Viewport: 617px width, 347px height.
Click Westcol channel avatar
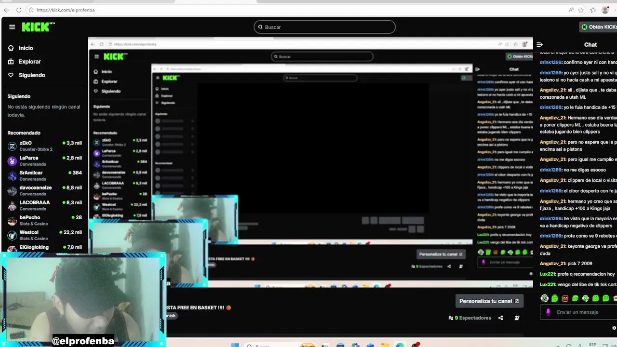12,236
